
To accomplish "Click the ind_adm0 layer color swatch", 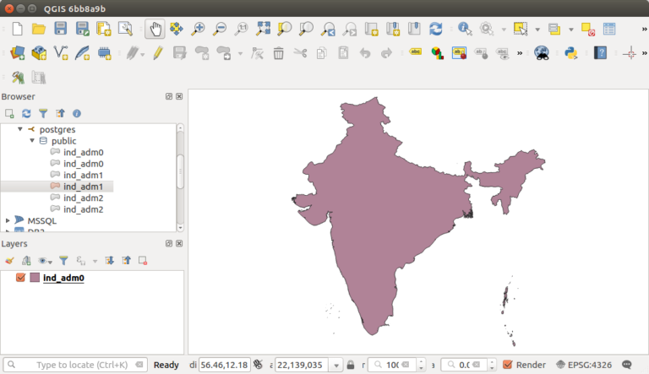I will click(x=35, y=278).
